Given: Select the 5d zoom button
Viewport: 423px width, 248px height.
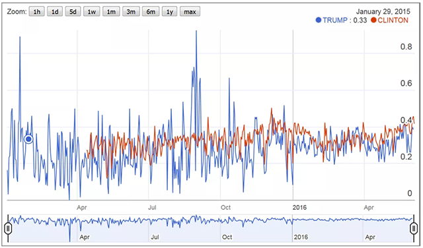Looking at the screenshot, I should tap(73, 12).
